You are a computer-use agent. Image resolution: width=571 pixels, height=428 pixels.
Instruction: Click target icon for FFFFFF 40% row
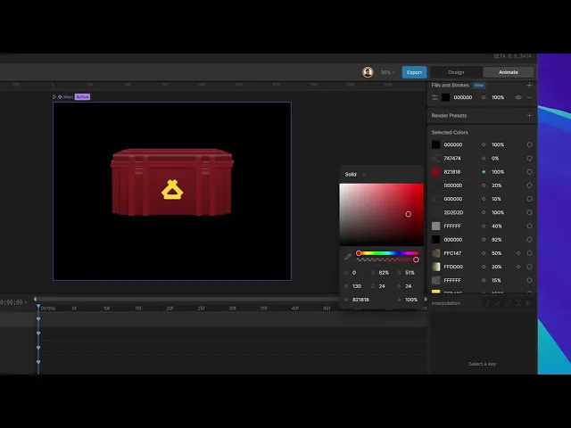[x=529, y=226]
